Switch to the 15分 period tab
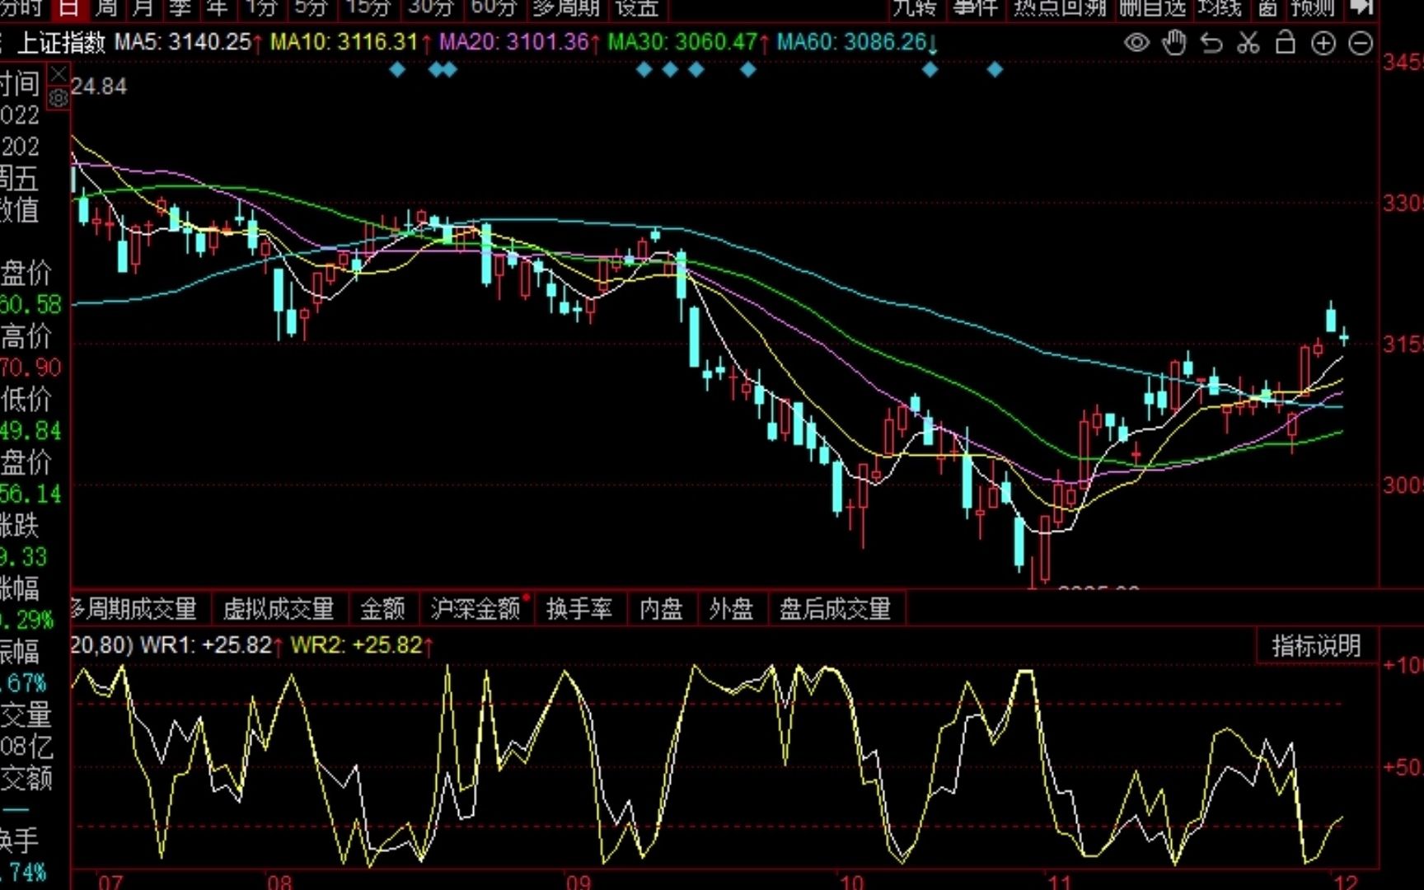Image resolution: width=1424 pixels, height=890 pixels. tap(368, 7)
